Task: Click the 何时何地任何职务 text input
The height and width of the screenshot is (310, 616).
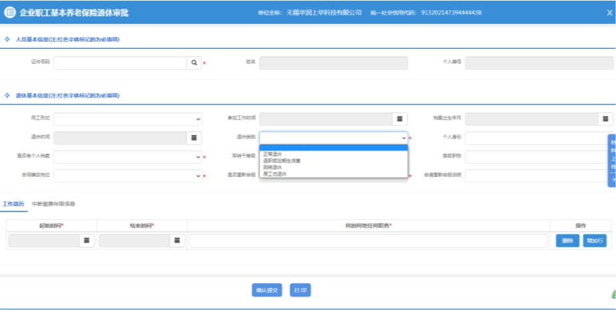Action: (x=368, y=241)
